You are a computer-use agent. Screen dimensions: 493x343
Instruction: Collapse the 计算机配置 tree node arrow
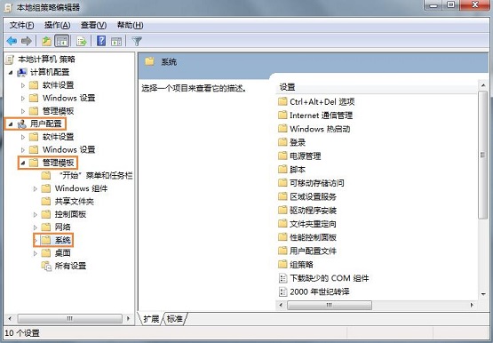click(11, 73)
